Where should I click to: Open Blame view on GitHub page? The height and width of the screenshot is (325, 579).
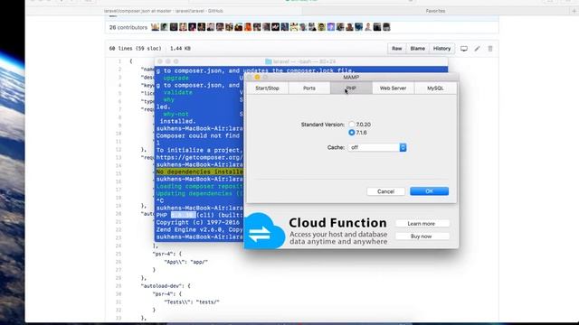point(418,48)
